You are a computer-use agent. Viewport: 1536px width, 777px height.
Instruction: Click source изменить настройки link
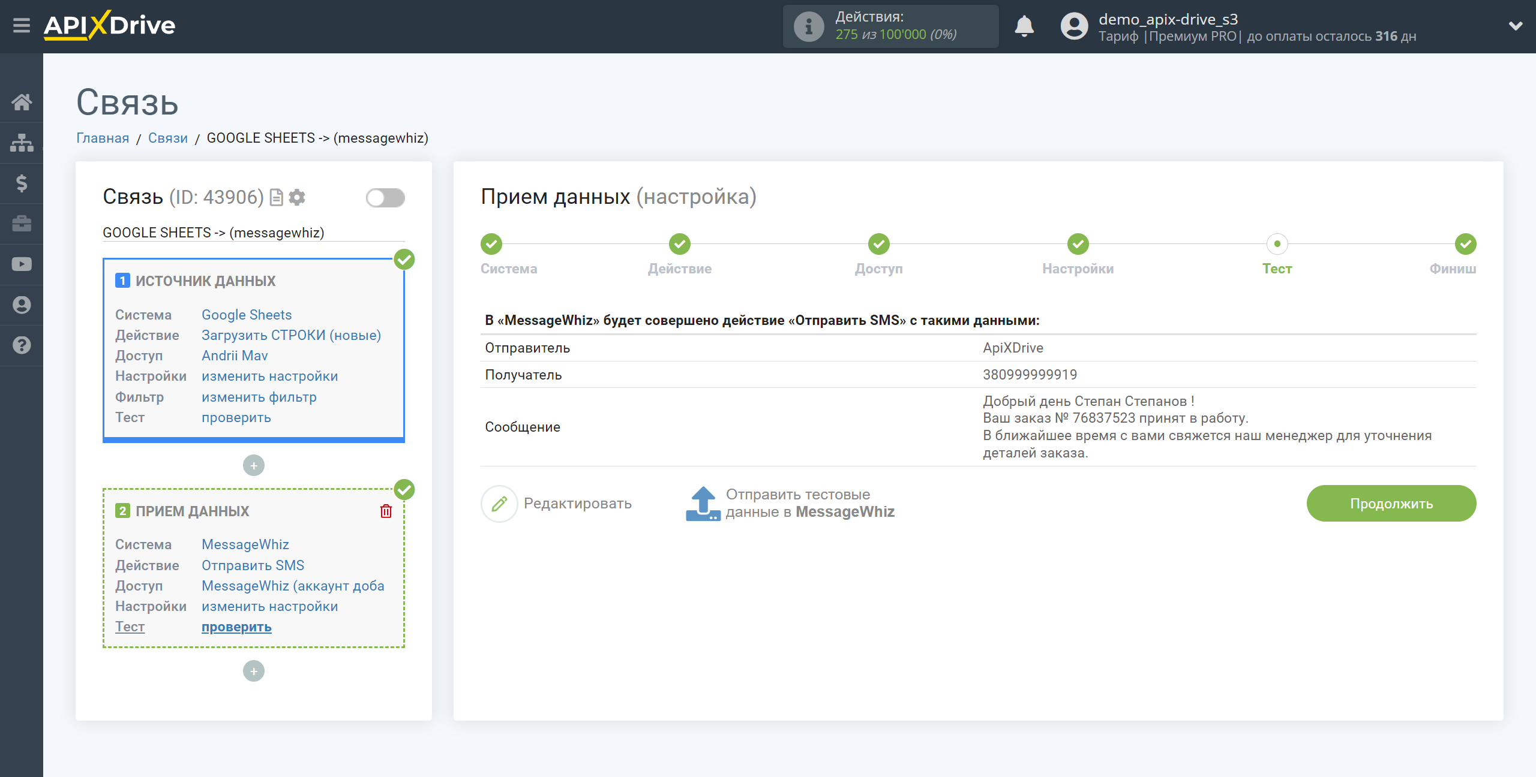click(x=269, y=376)
